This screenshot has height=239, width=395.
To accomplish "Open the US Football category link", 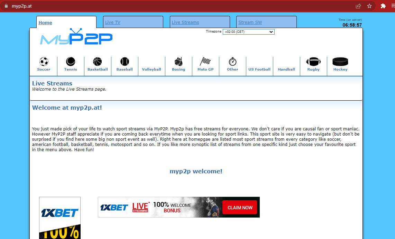I will [259, 69].
